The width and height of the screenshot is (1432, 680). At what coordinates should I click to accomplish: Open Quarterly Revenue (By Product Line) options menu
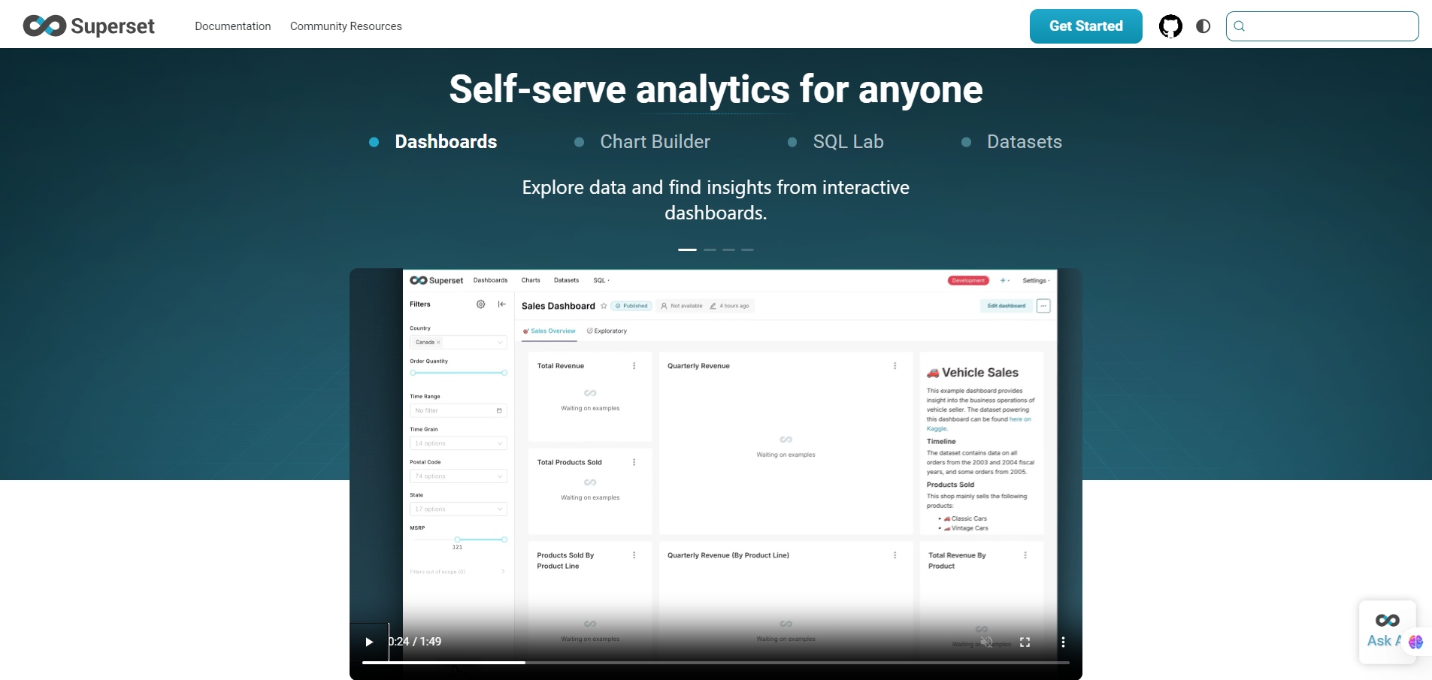(895, 555)
